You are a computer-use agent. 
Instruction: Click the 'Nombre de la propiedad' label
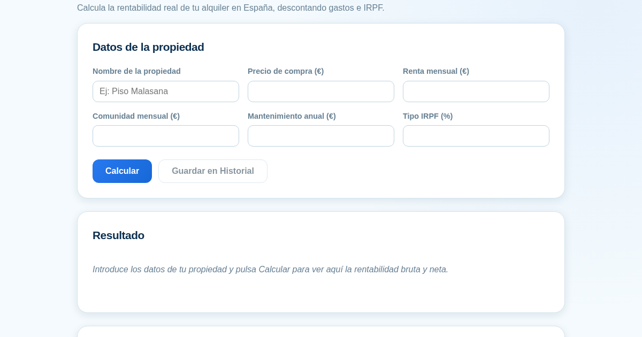[x=136, y=71]
